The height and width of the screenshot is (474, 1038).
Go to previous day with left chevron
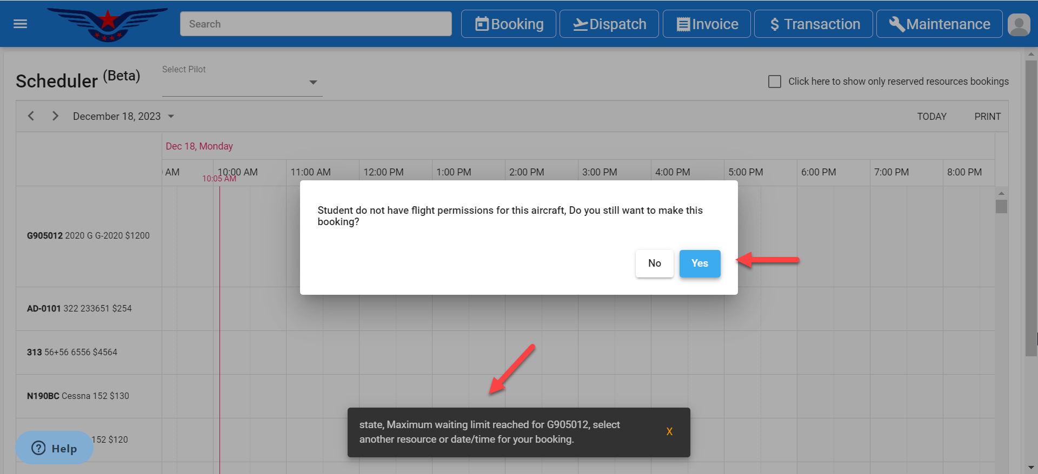tap(31, 116)
